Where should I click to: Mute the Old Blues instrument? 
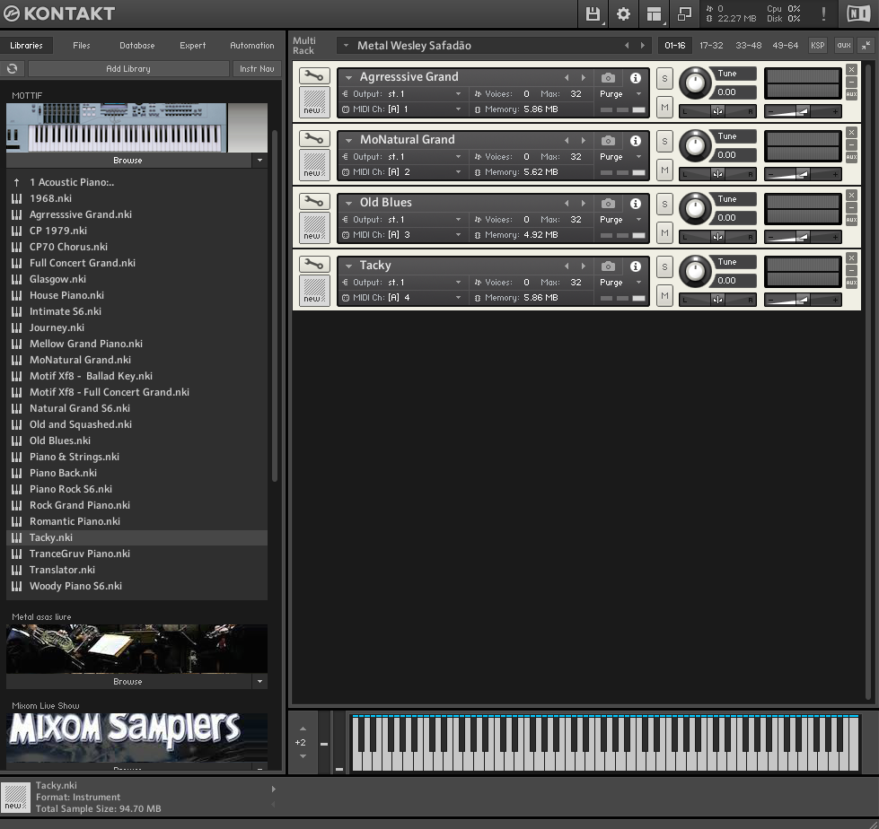click(x=664, y=232)
